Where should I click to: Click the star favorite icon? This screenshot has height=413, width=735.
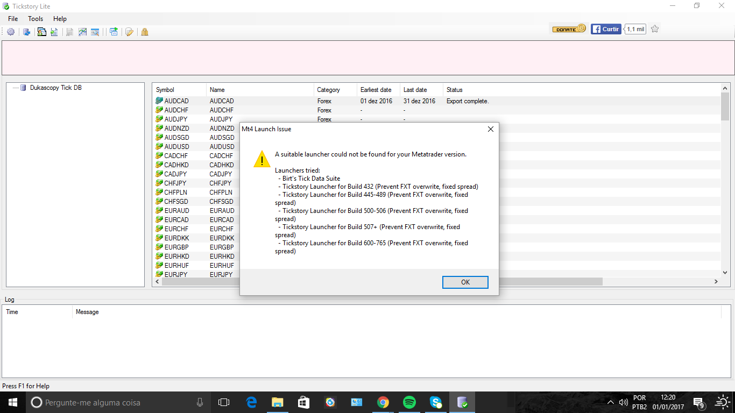pos(655,29)
